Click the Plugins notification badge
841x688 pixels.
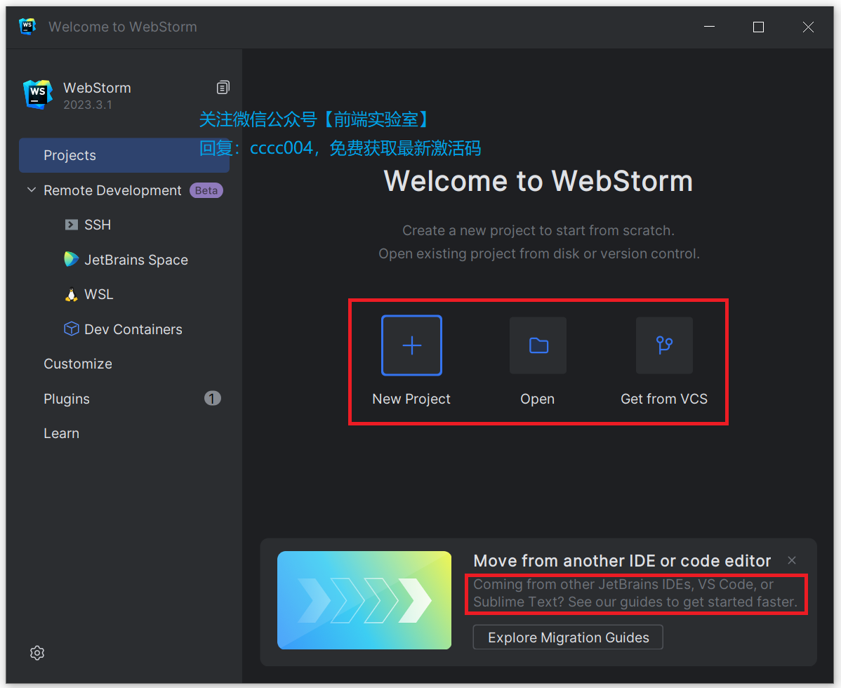point(212,398)
